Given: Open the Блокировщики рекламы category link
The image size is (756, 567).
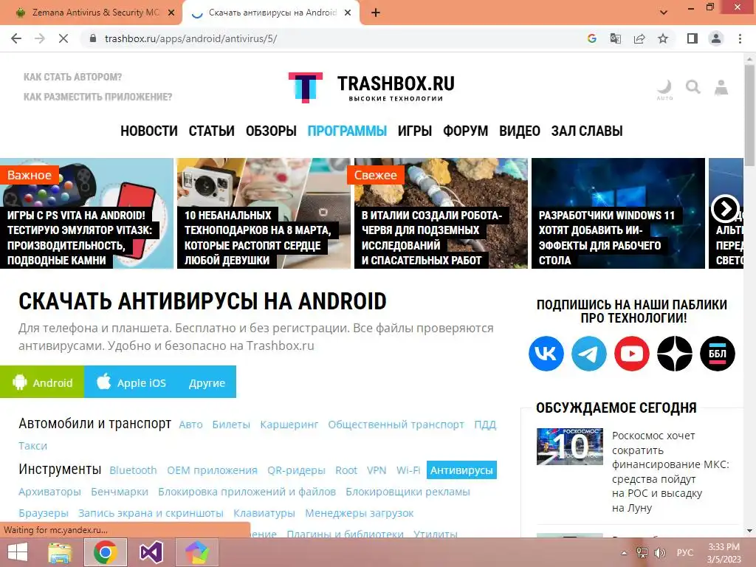Looking at the screenshot, I should (408, 492).
